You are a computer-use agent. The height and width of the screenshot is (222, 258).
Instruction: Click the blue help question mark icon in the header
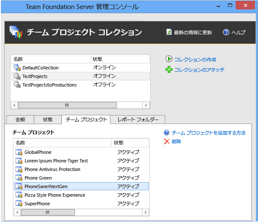click(226, 32)
